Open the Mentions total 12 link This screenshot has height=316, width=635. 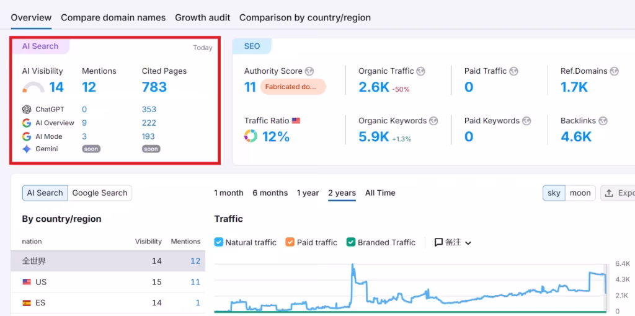(89, 87)
